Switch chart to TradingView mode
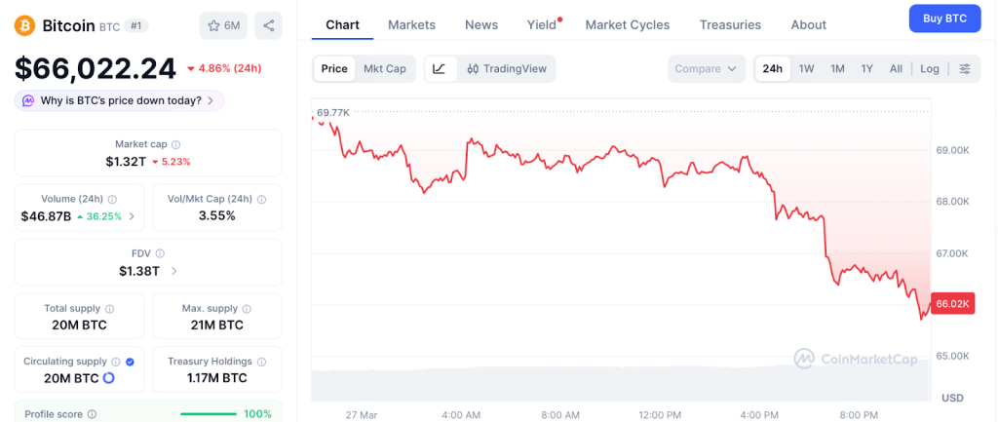 tap(507, 68)
